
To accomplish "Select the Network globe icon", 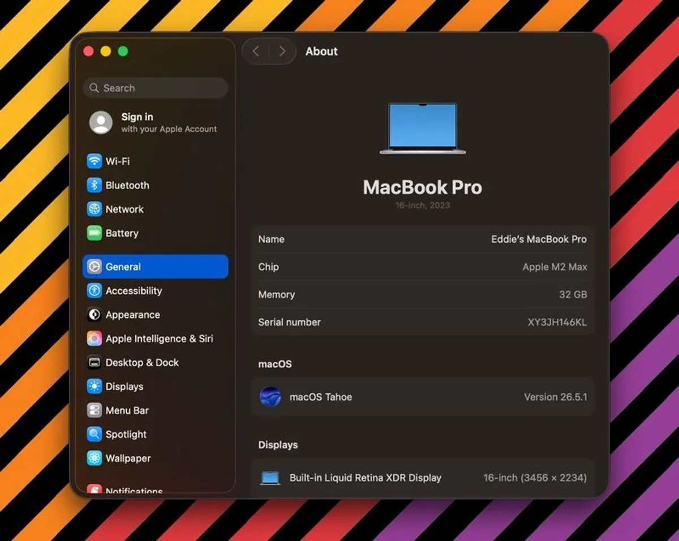I will [x=94, y=209].
